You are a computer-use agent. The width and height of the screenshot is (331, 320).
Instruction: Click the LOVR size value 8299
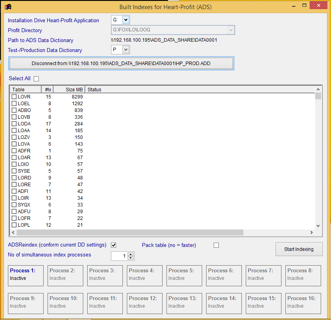tap(77, 97)
